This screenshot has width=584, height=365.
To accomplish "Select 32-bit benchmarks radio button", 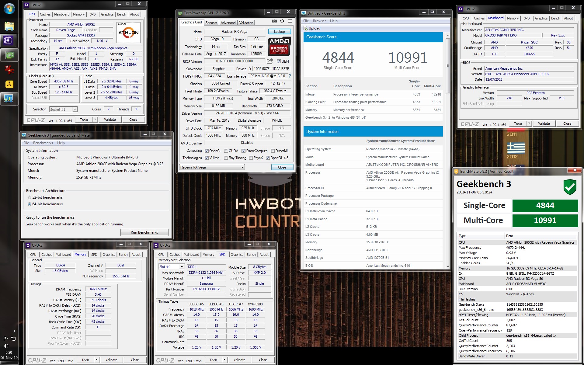I will [x=30, y=197].
